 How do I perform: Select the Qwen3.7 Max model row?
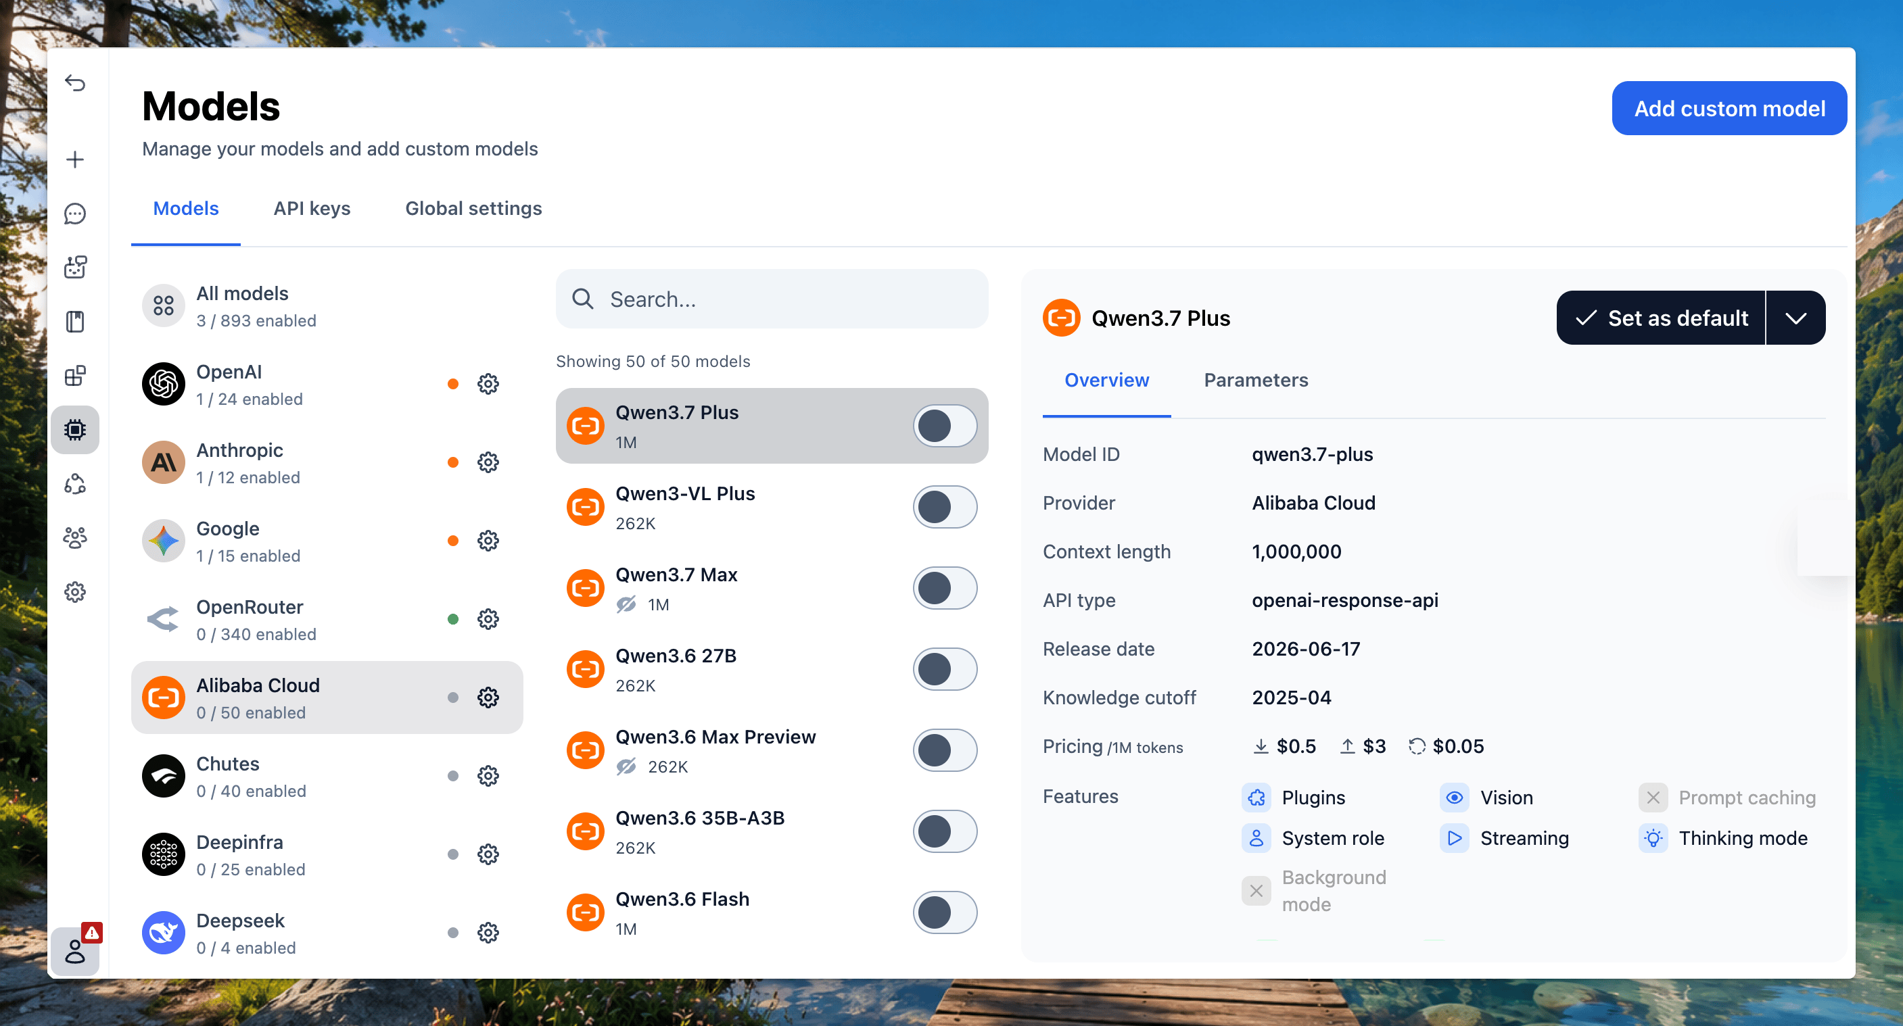click(x=771, y=588)
